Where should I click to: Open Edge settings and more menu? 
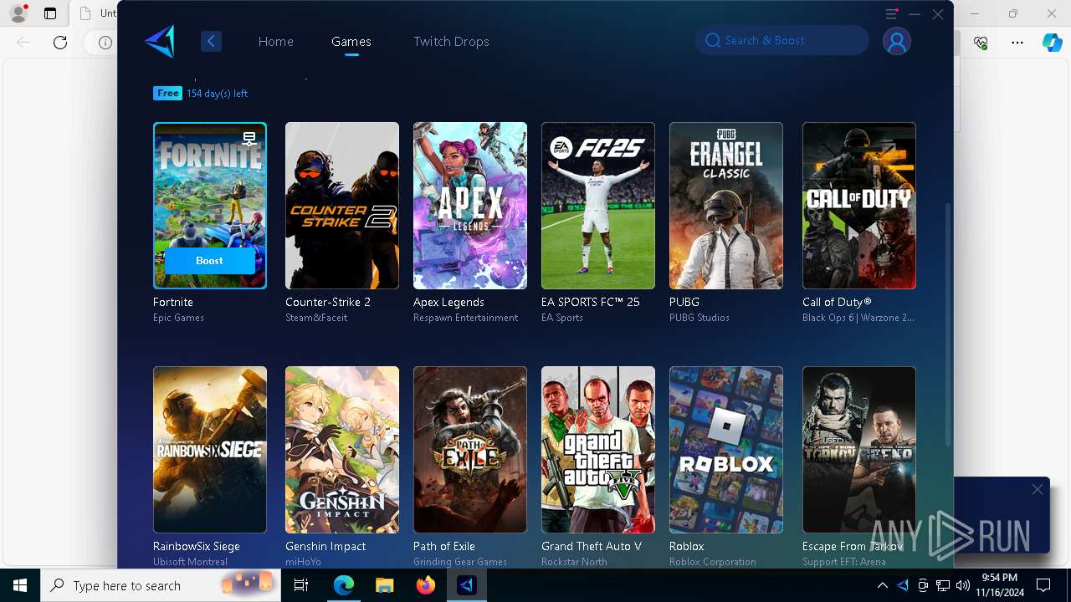point(1017,42)
